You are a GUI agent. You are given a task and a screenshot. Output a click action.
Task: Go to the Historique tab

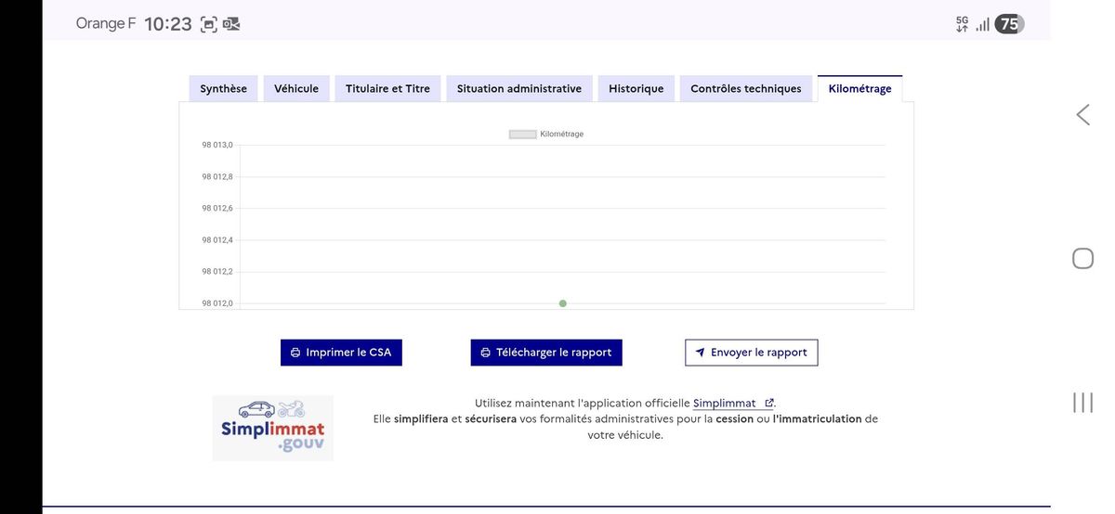636,89
